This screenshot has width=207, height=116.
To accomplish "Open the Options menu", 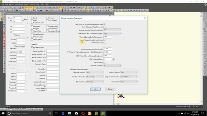I will [x=32, y=5].
